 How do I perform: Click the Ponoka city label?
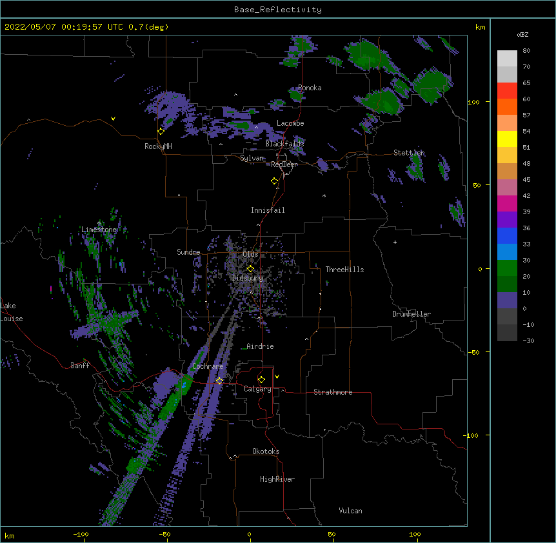click(310, 88)
